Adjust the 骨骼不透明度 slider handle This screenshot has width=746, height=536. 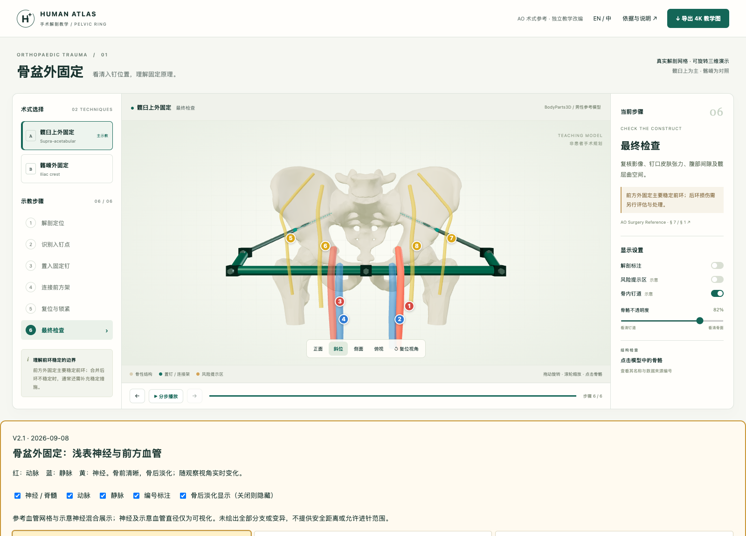(699, 321)
